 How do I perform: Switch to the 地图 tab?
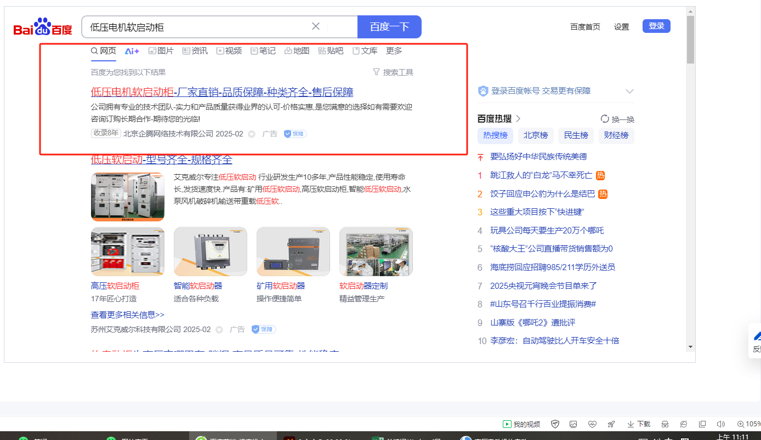click(297, 50)
